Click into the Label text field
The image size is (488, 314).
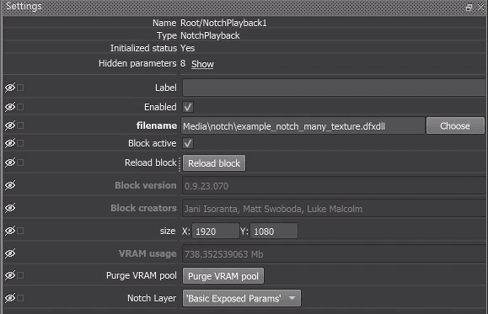[x=334, y=88]
